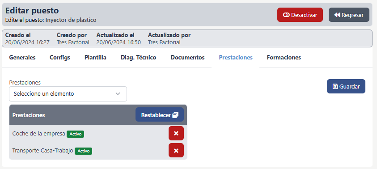377x169 pixels.
Task: Click the Activo badge beside Transporte Casa-Trabajo
Action: [84, 151]
